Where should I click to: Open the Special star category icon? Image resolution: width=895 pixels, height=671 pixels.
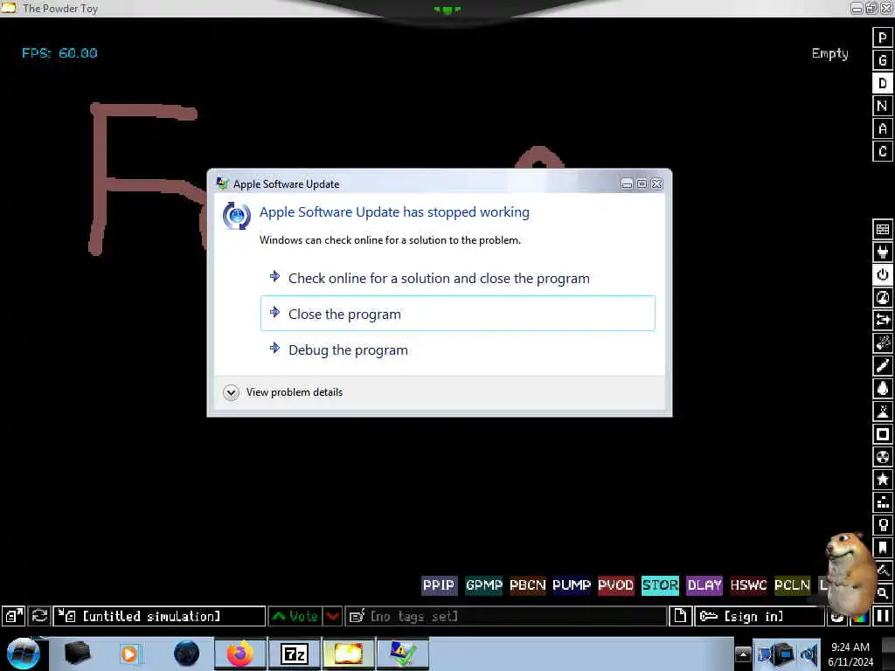point(883,480)
